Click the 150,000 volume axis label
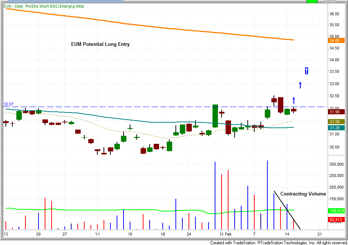The width and height of the screenshot is (348, 245). tap(337, 199)
